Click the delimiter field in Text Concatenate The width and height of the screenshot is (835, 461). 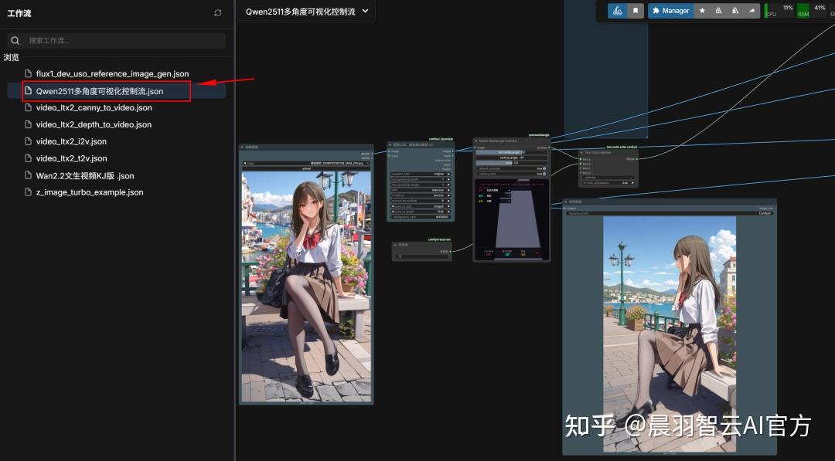[608, 178]
